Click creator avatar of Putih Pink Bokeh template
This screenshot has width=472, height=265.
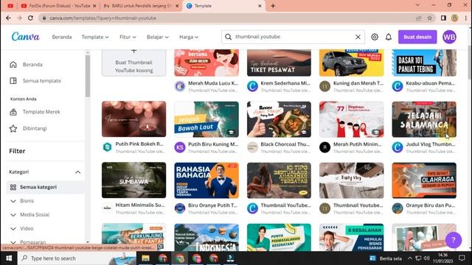[x=108, y=147]
